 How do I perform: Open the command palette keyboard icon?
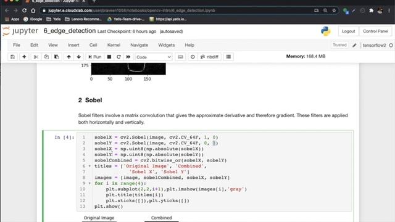pyautogui.click(x=180, y=57)
